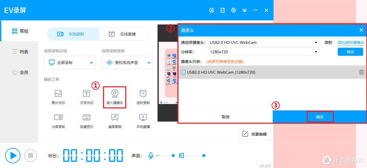Click the 会员可保存历史记录 notice text
The image size is (367, 168).
point(225,62)
